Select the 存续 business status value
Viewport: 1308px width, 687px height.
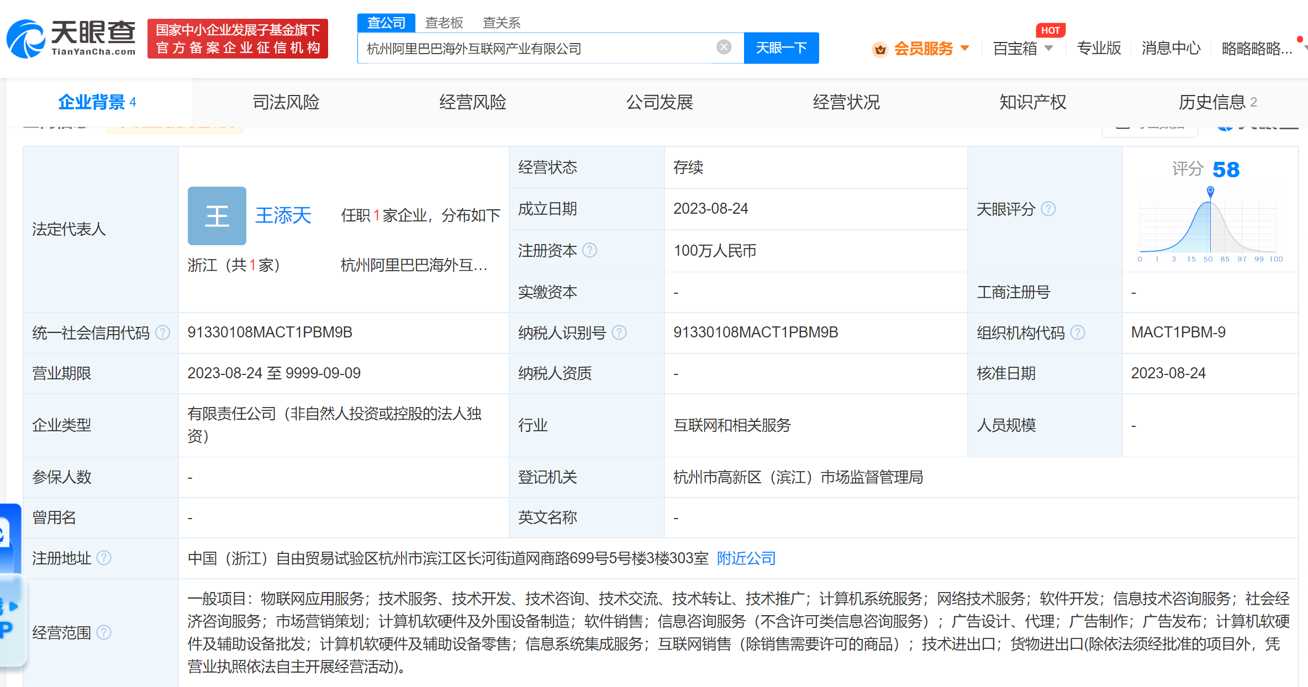(688, 167)
